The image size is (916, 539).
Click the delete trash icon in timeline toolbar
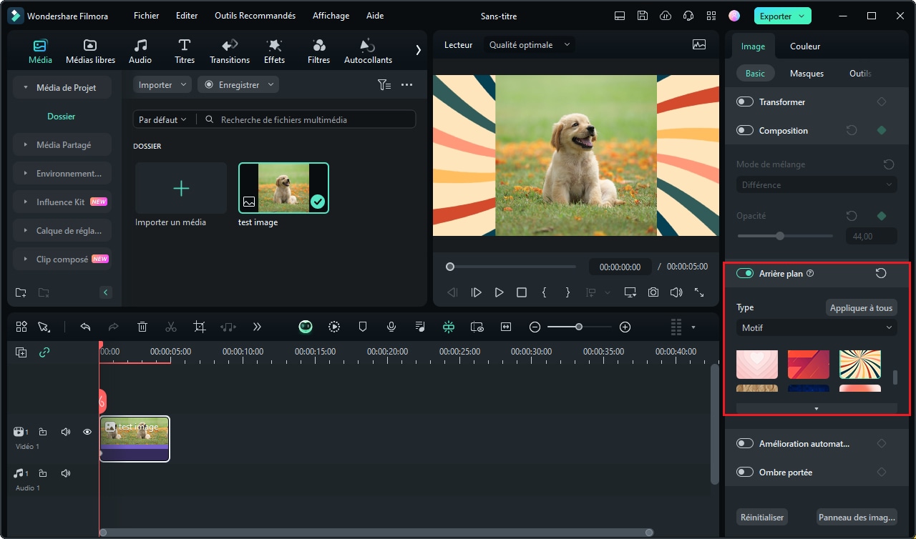coord(142,327)
